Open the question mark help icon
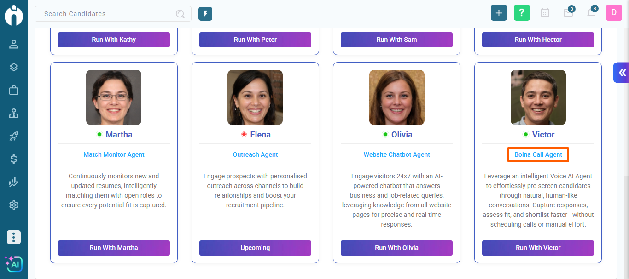This screenshot has width=629, height=279. tap(522, 13)
